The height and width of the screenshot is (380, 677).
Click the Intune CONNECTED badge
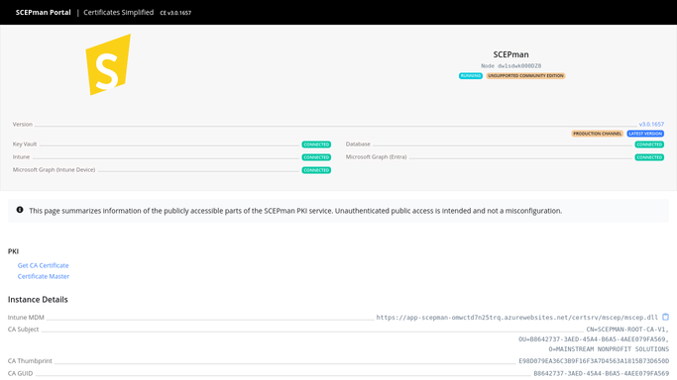tap(316, 157)
